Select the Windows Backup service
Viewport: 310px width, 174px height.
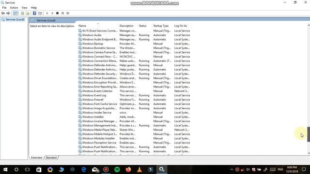(x=134, y=44)
